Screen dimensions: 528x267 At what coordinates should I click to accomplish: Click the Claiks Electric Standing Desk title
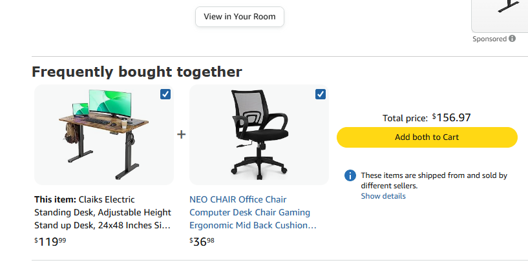103,212
